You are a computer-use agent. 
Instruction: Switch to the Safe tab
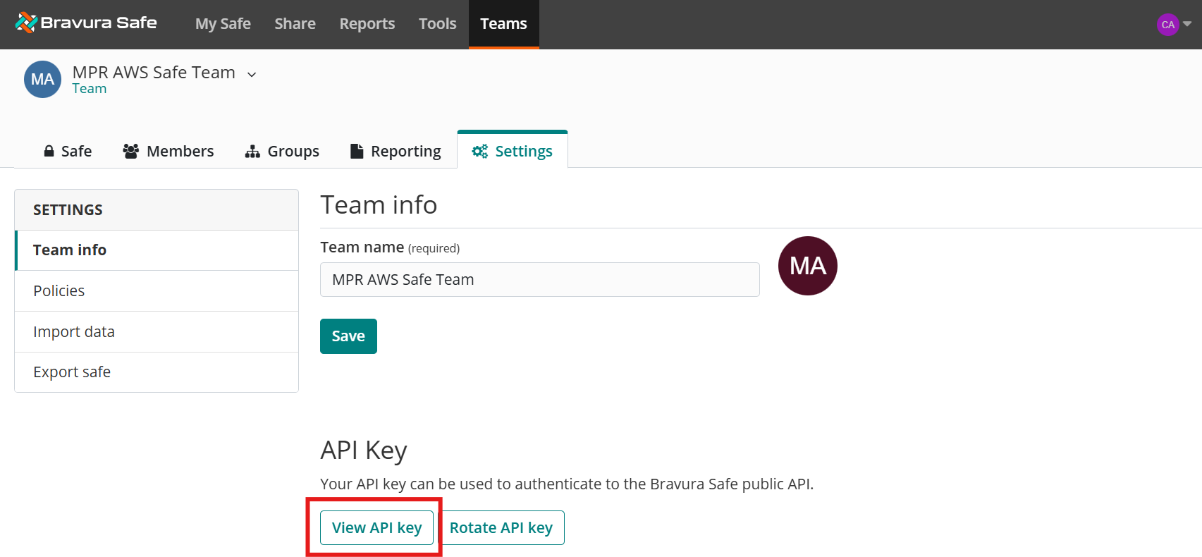tap(68, 151)
